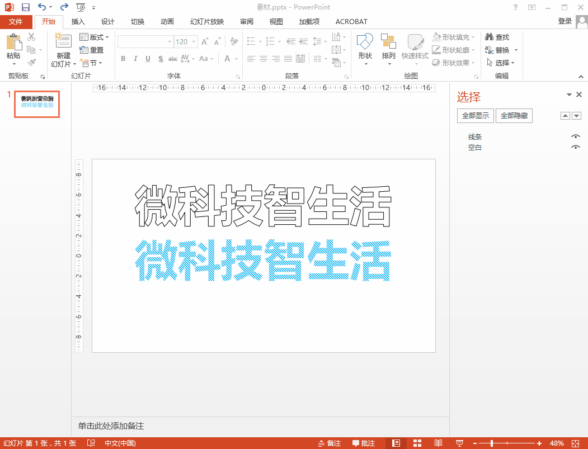Screen dimensions: 588x449
Task: Switch to Normal view in status bar
Action: click(x=396, y=443)
